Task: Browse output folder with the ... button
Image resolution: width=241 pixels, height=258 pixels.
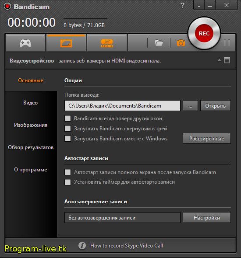Action: (x=191, y=106)
